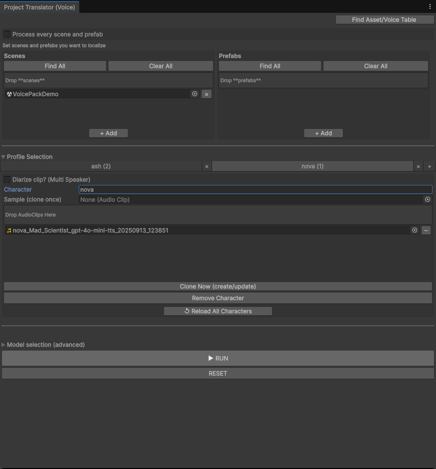Open the window options kebab menu
Image resolution: width=436 pixels, height=469 pixels.
point(430,6)
